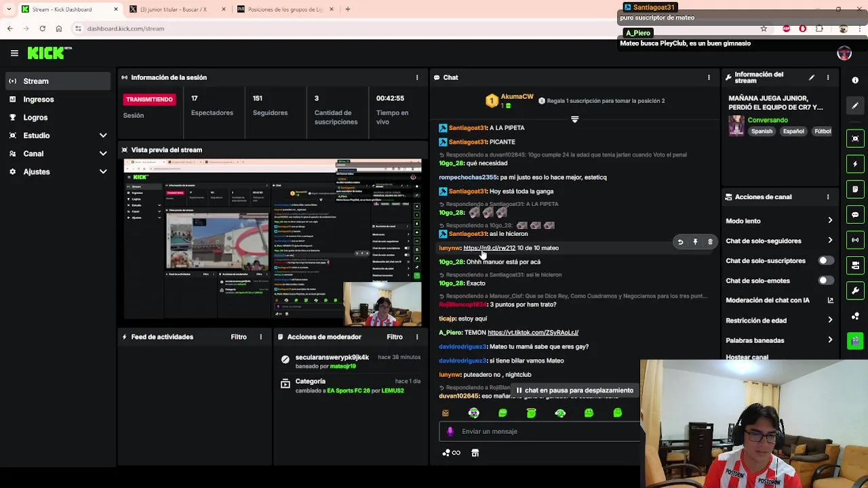This screenshot has height=488, width=868.
Task: Click the wrench icon in right toolbar
Action: [x=855, y=291]
